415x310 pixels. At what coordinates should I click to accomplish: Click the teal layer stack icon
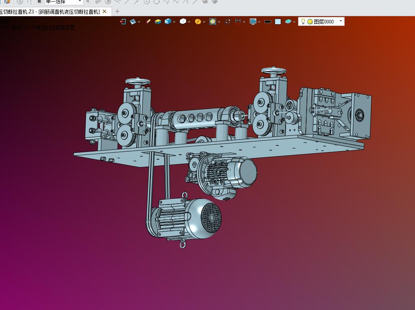tap(288, 22)
